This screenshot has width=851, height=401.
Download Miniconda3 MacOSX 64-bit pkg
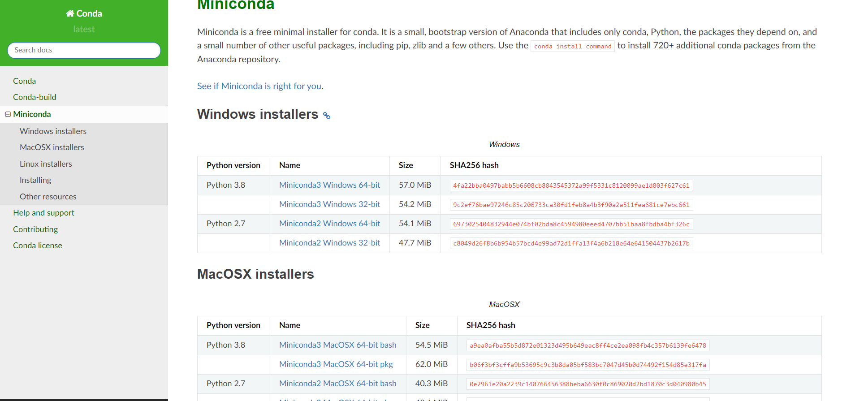[336, 364]
